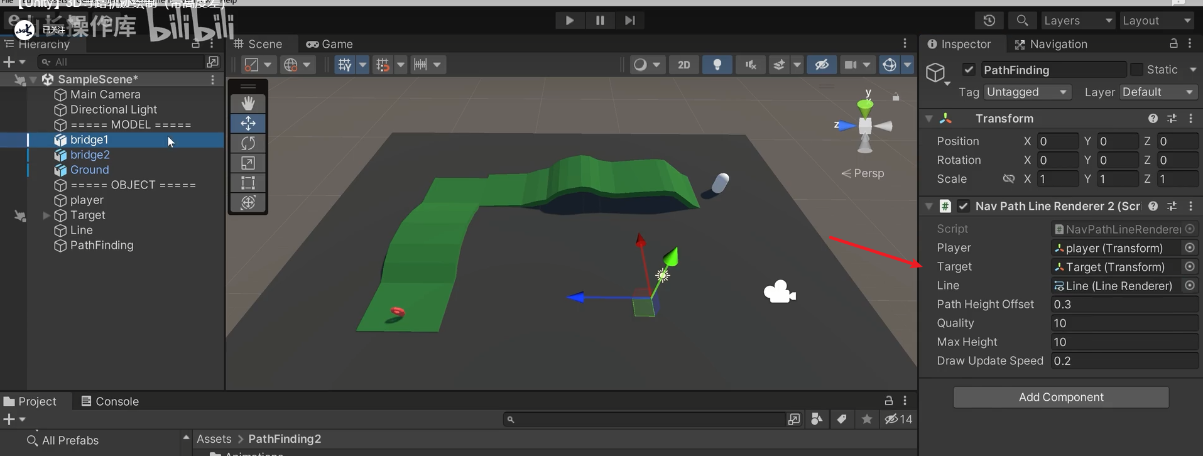Toggle grid visibility icon
This screenshot has width=1203, height=456.
(345, 65)
